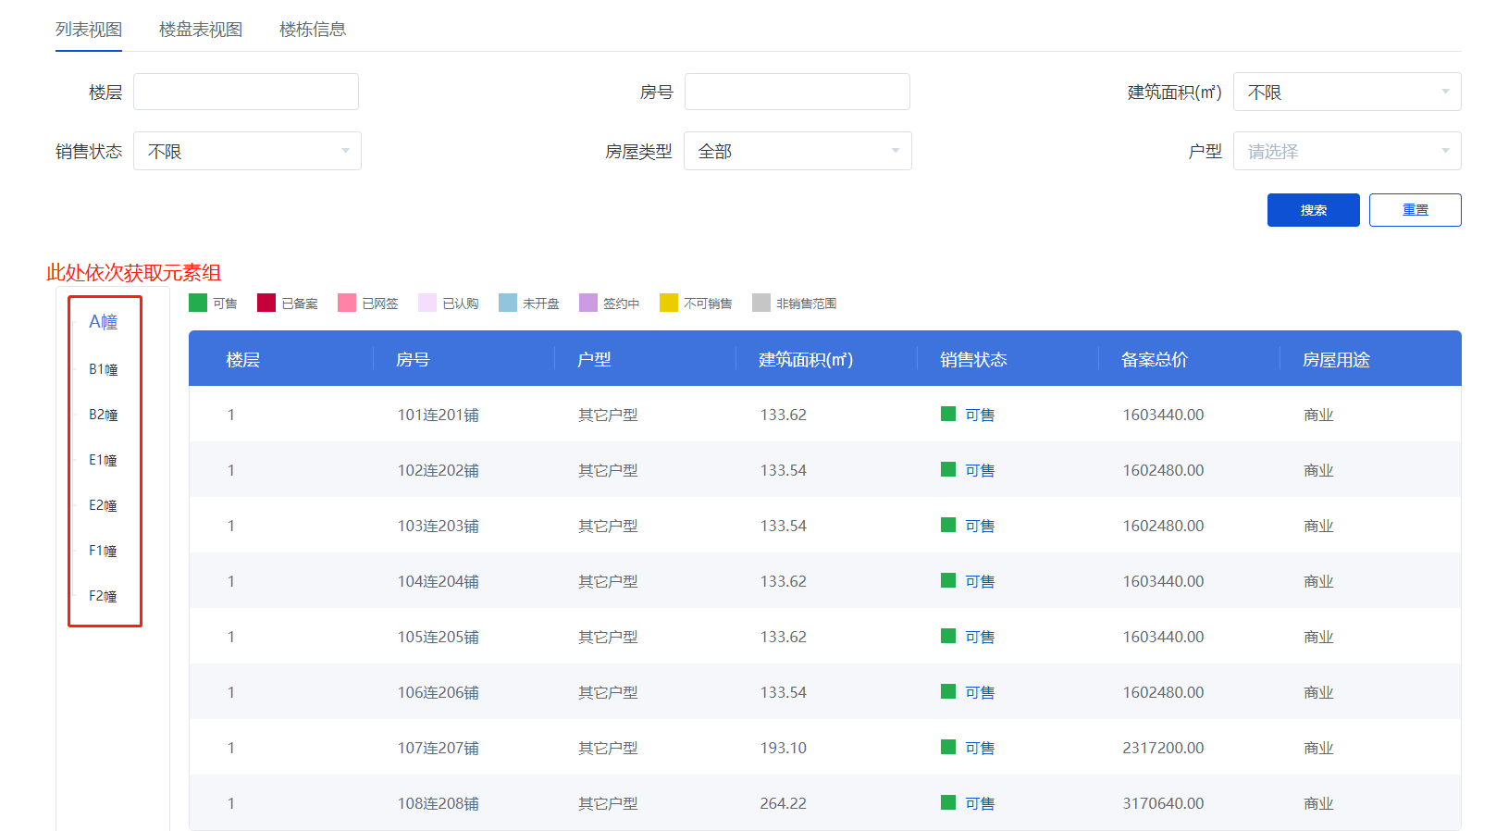Image resolution: width=1496 pixels, height=831 pixels.
Task: Click the green status icon for room 101连201铺
Action: pyautogui.click(x=948, y=414)
